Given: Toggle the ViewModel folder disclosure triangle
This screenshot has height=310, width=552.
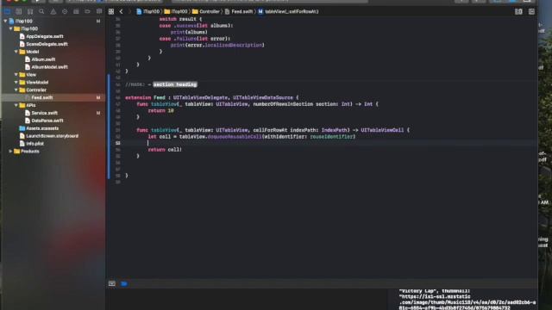Looking at the screenshot, I should [x=16, y=83].
